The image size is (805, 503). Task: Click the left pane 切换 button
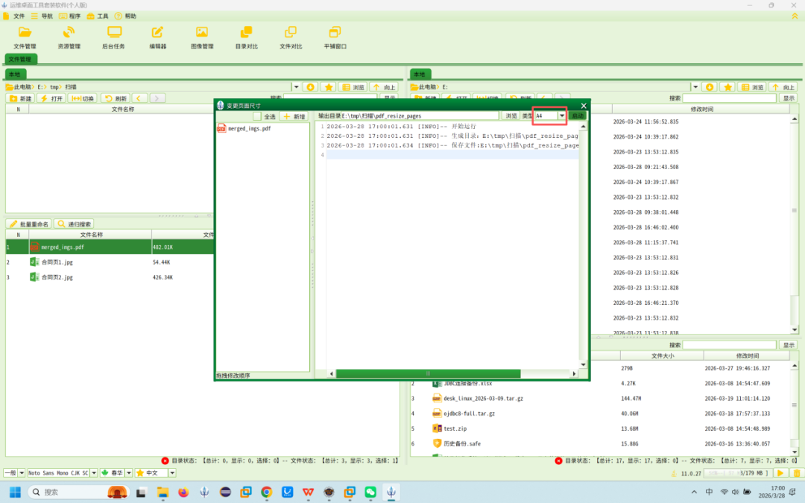(83, 98)
